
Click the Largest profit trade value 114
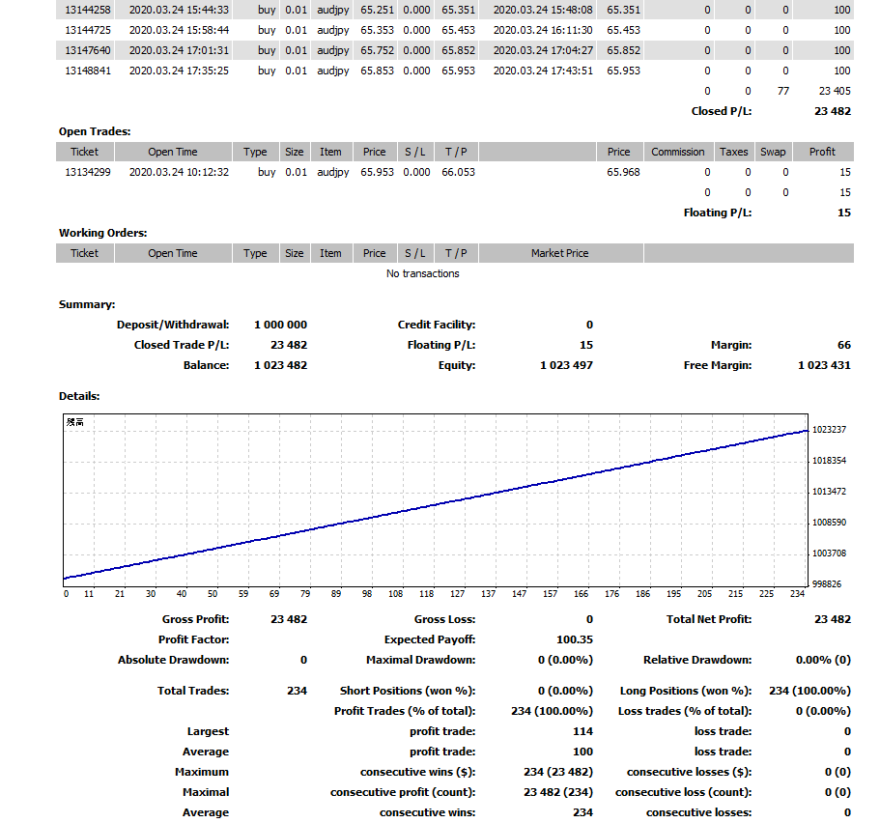pos(582,731)
